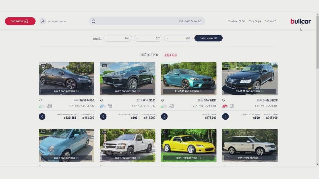
Task: Click the red פרסום רכב button
Action: tap(20, 21)
